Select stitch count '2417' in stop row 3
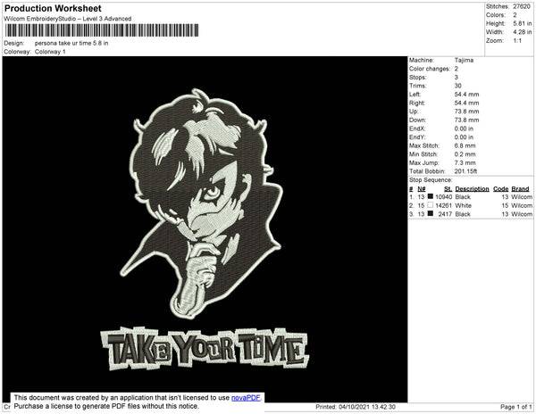Screen dimensions: 536x414 coord(445,214)
